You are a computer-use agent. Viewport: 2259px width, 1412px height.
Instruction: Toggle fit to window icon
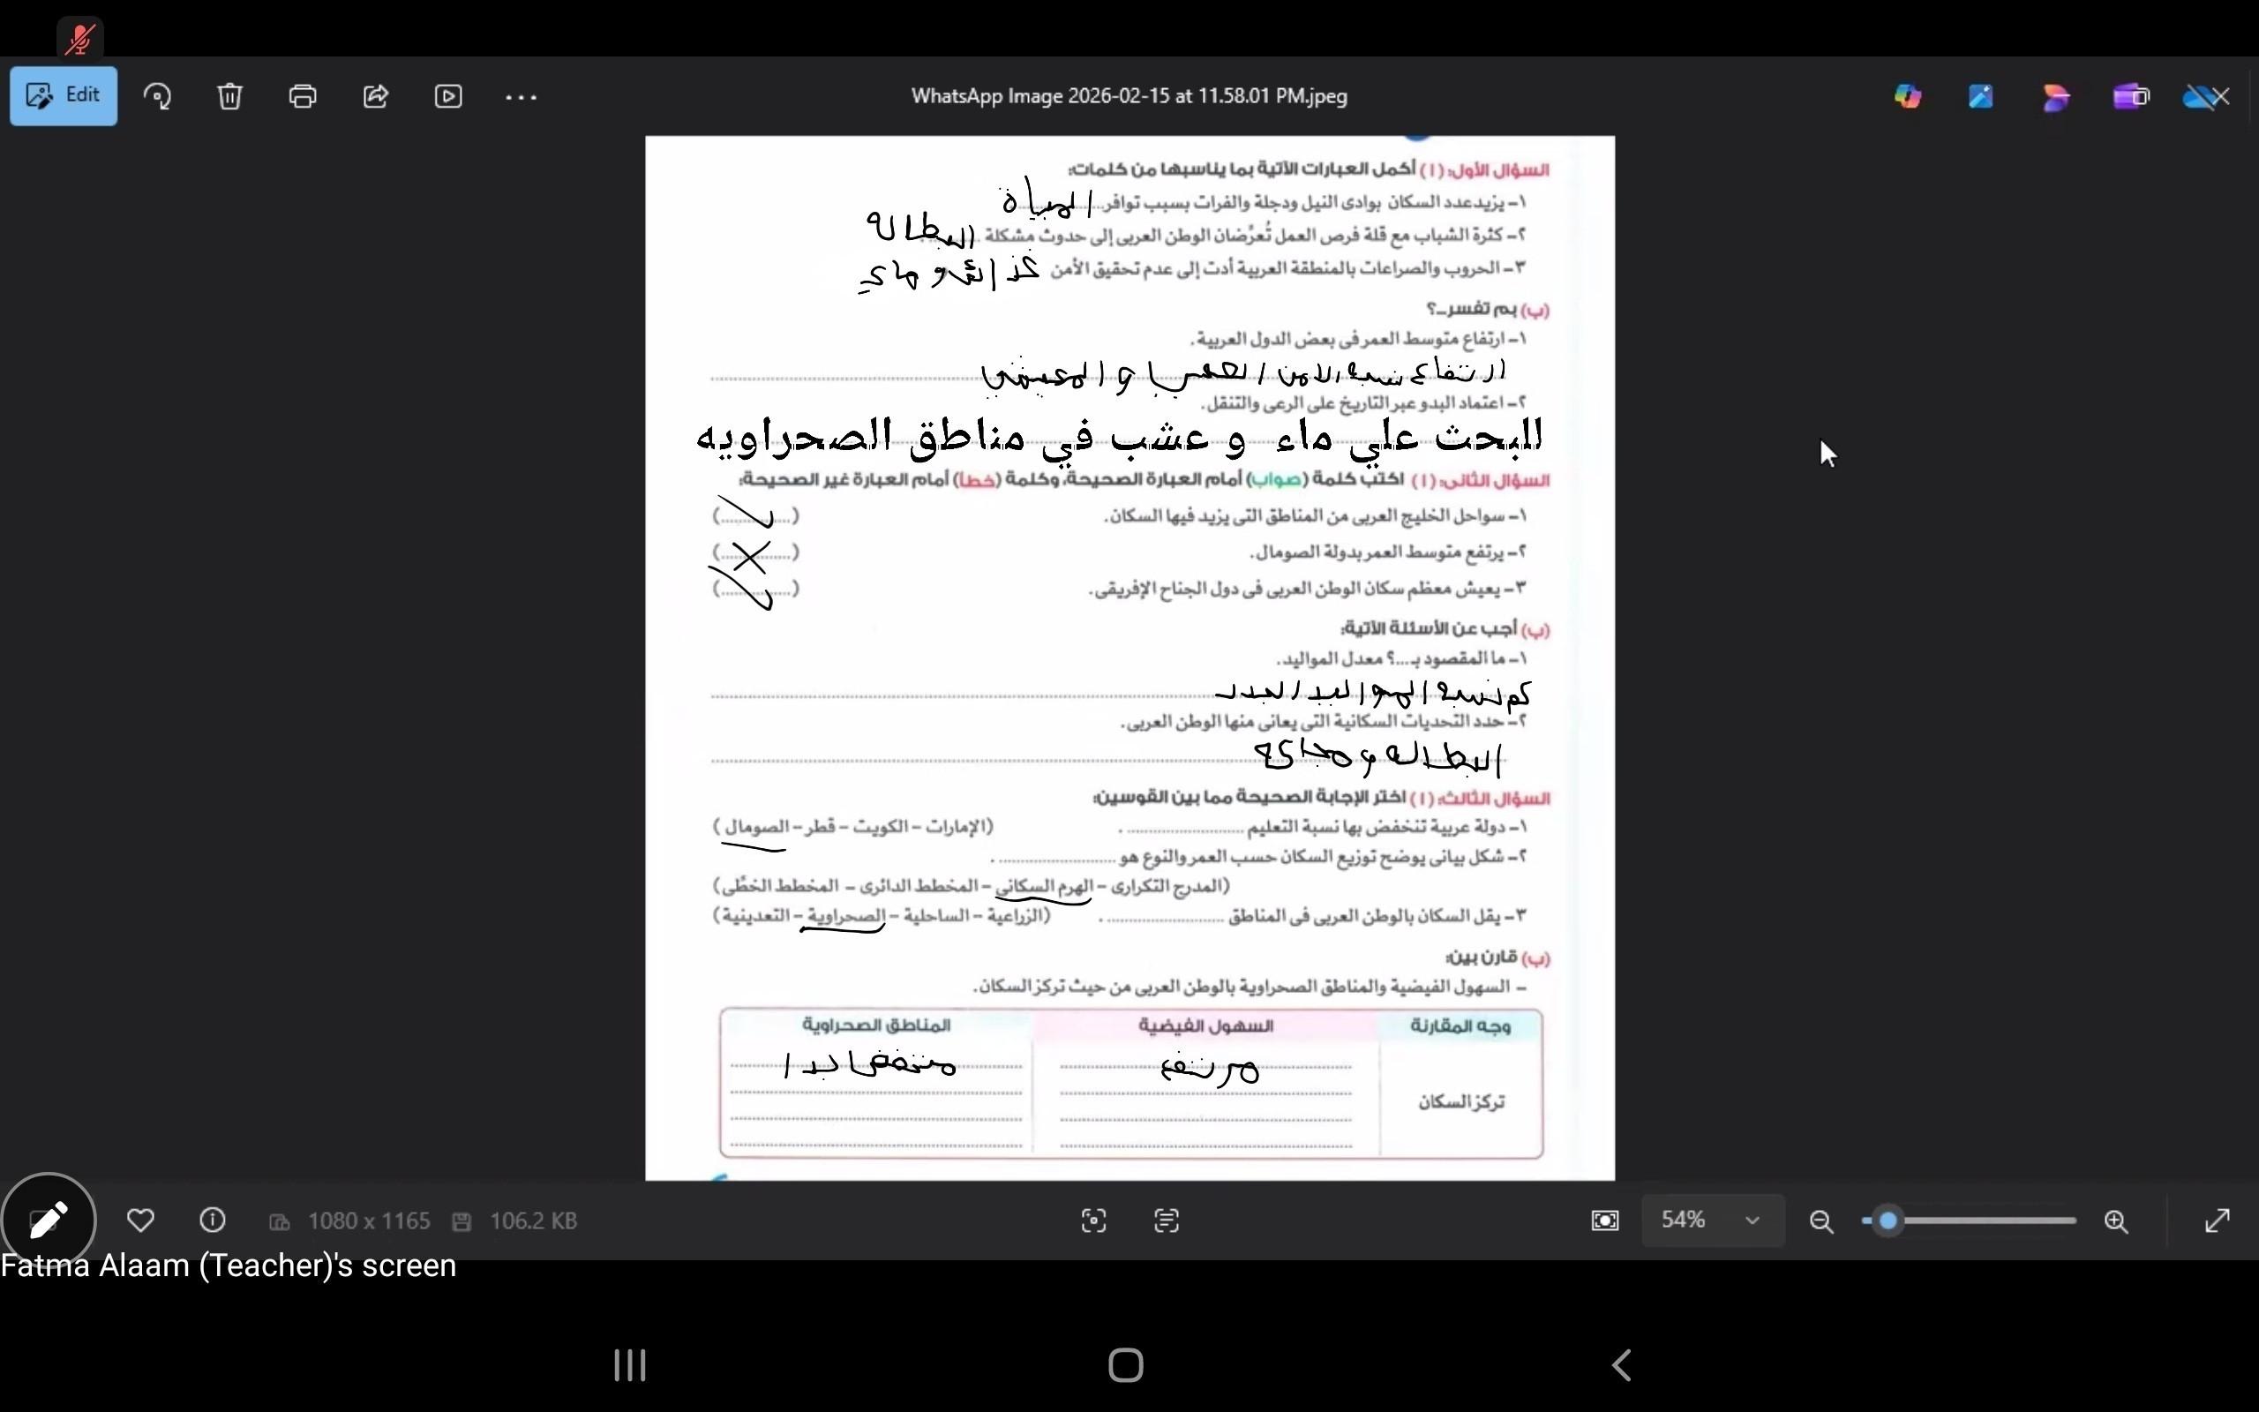click(x=1604, y=1220)
